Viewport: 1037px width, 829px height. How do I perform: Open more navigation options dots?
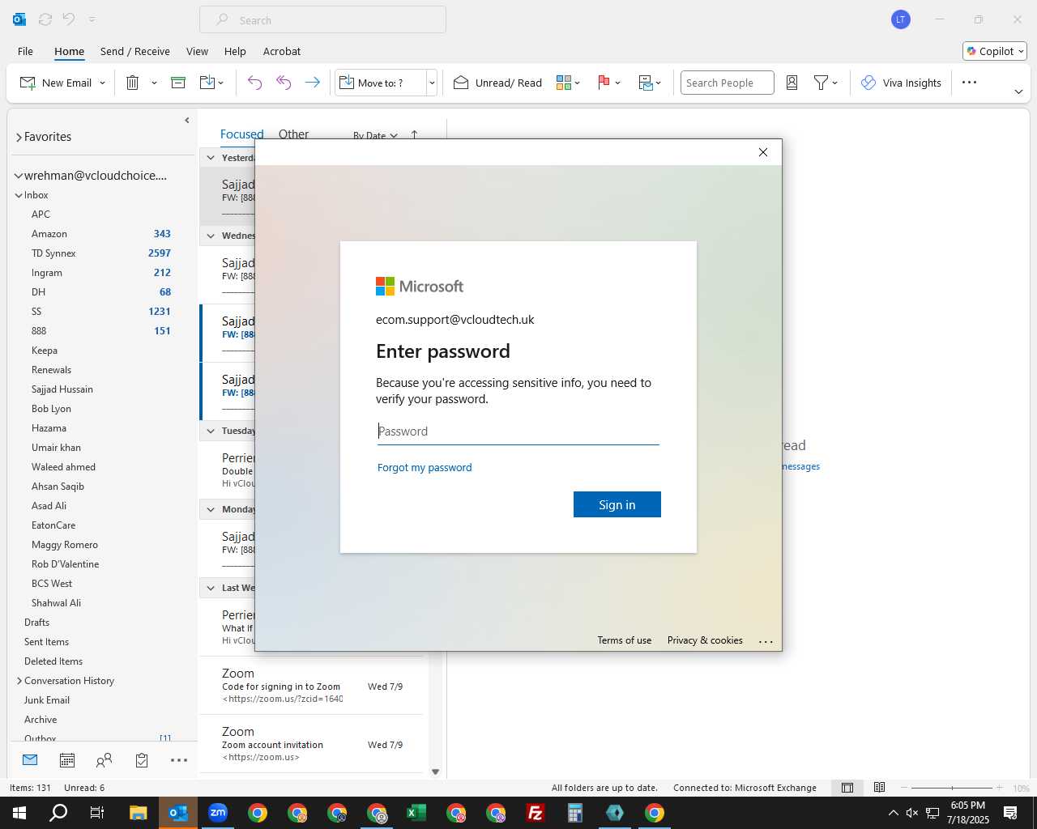[x=179, y=760]
